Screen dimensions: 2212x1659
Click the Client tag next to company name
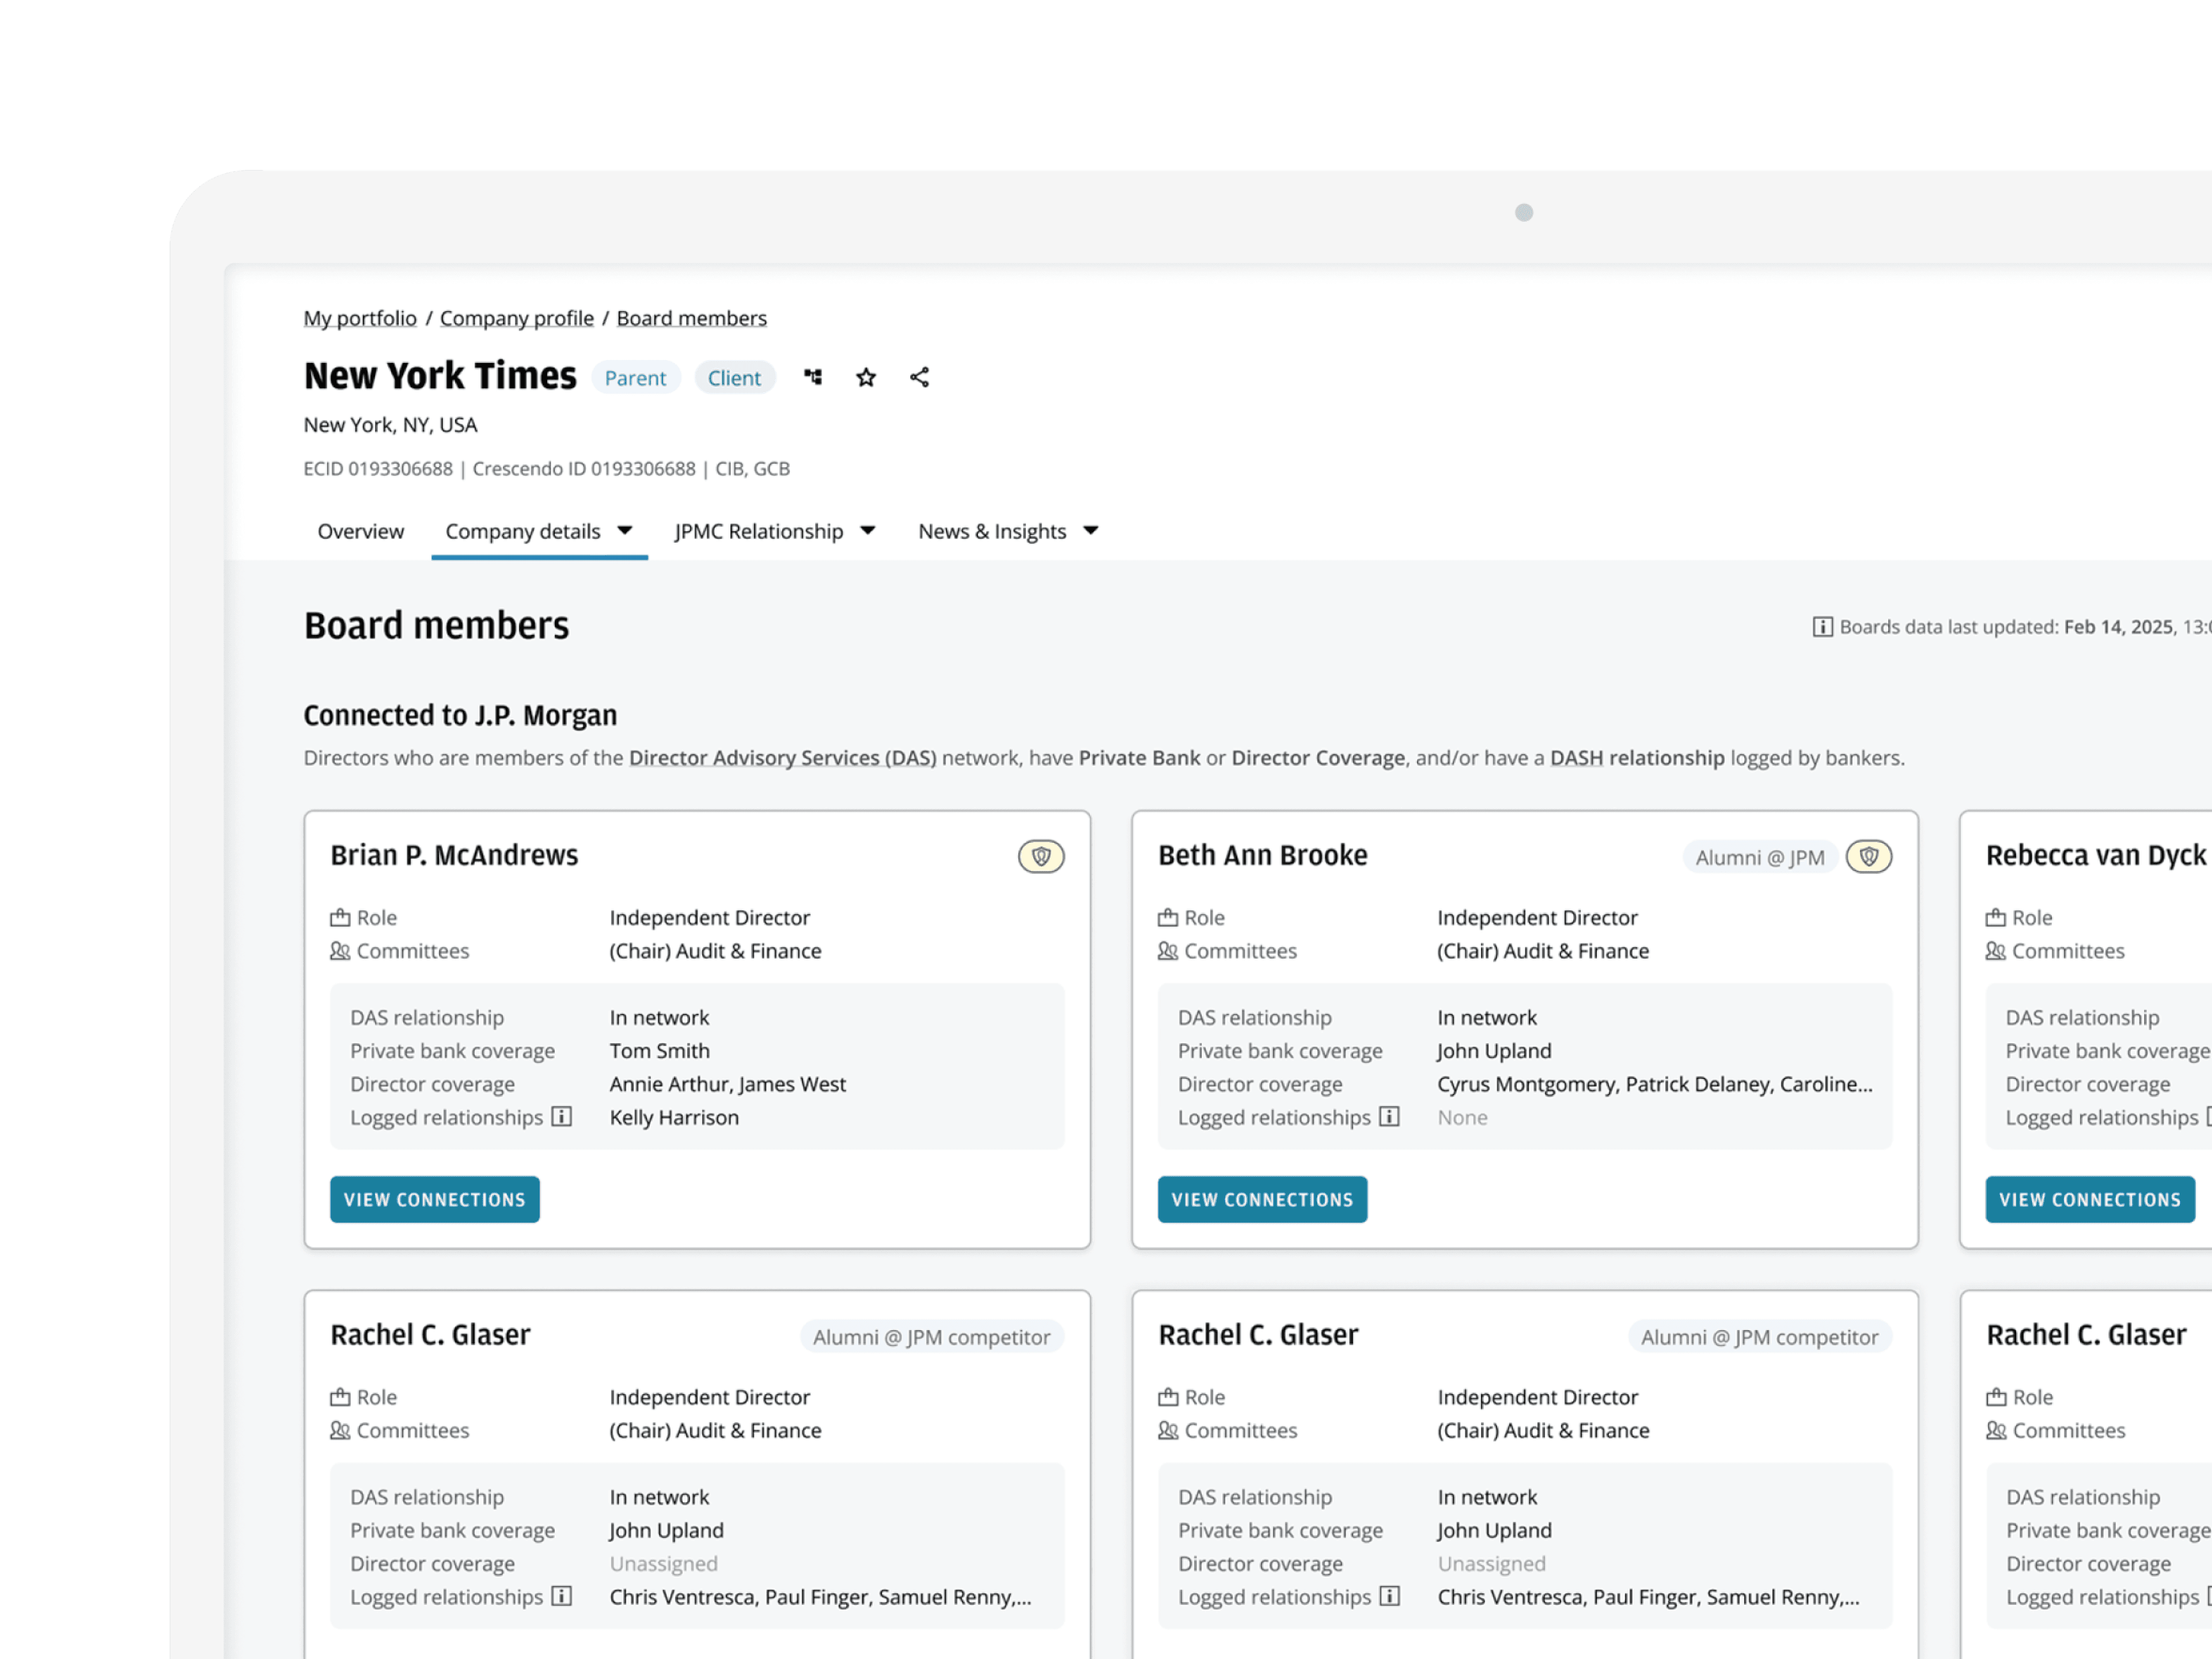pyautogui.click(x=735, y=378)
